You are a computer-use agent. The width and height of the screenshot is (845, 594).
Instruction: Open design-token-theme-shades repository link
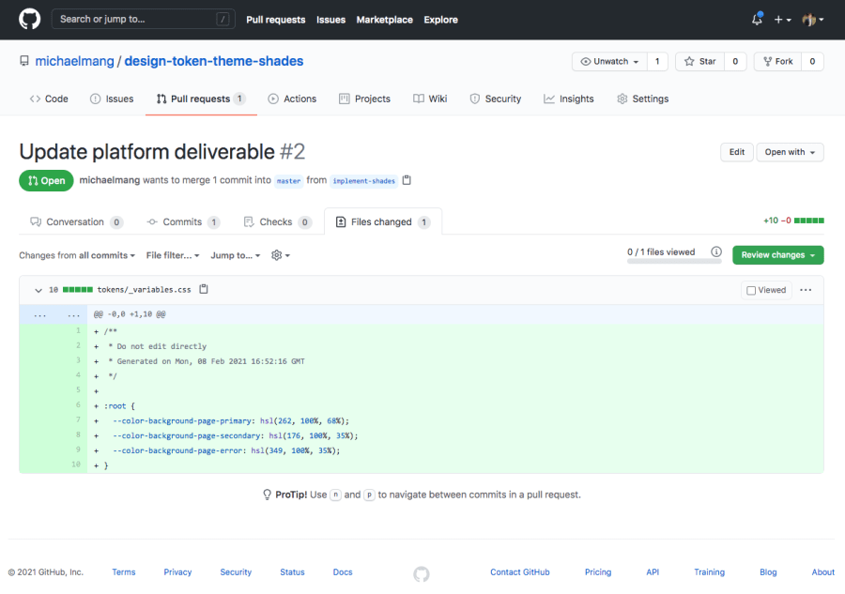(213, 61)
